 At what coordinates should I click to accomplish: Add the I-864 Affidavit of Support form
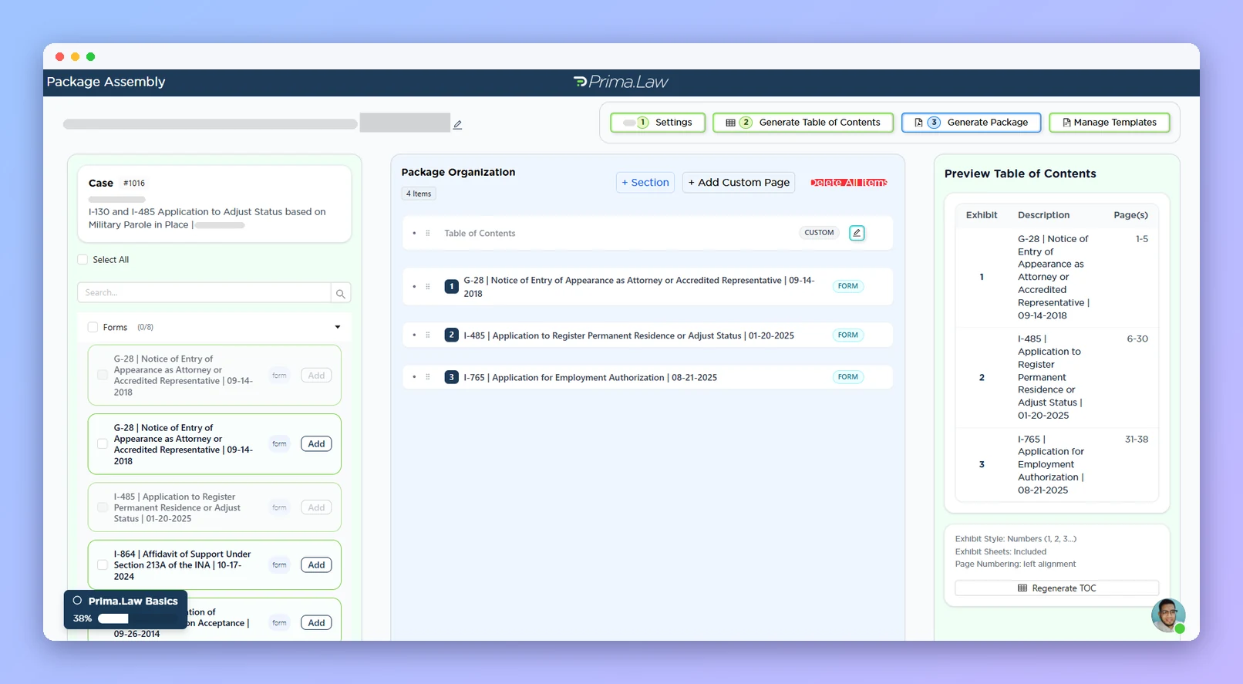(316, 565)
